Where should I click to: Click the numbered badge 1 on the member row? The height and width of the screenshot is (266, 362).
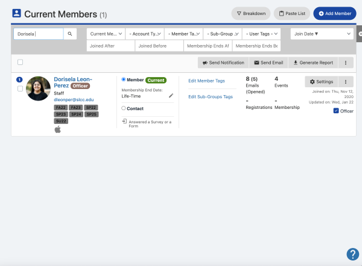click(x=19, y=79)
